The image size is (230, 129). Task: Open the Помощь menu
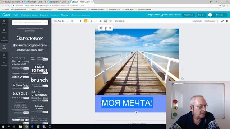(x=65, y=15)
